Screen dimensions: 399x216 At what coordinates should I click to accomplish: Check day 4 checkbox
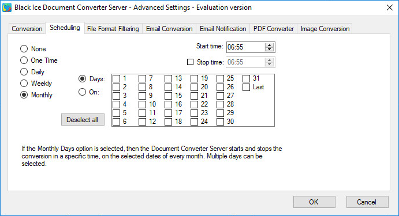pyautogui.click(x=116, y=104)
